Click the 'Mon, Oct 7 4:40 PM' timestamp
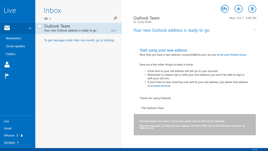Screen dimensions: 268x151 tap(243, 18)
